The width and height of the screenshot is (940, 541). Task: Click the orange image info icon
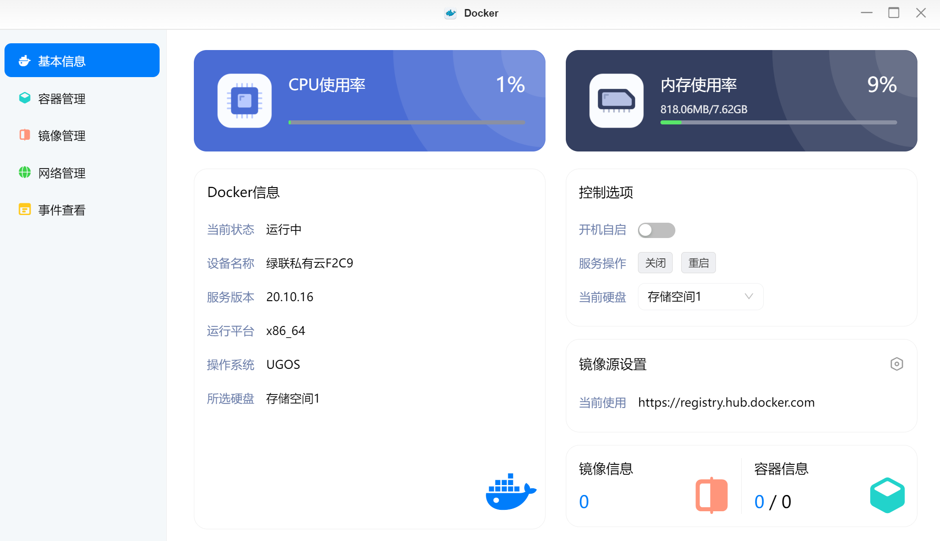[x=711, y=495]
